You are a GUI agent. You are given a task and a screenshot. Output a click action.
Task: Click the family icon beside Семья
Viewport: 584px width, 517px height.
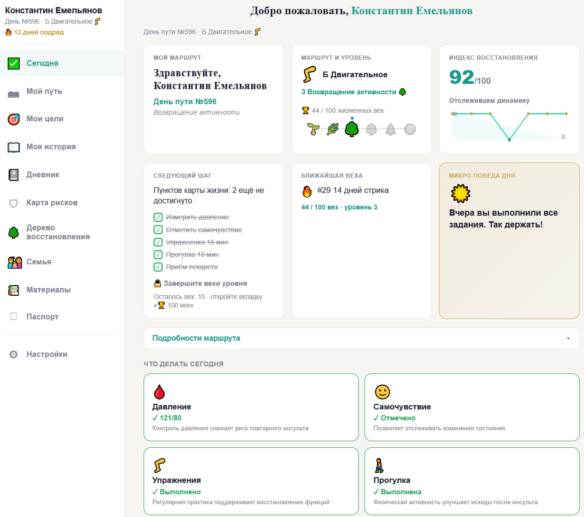click(x=15, y=262)
